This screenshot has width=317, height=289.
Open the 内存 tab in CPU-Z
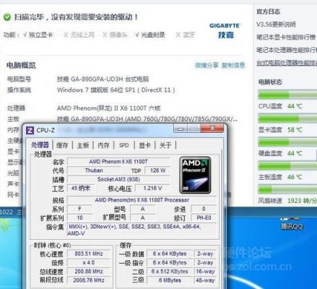pos(103,145)
